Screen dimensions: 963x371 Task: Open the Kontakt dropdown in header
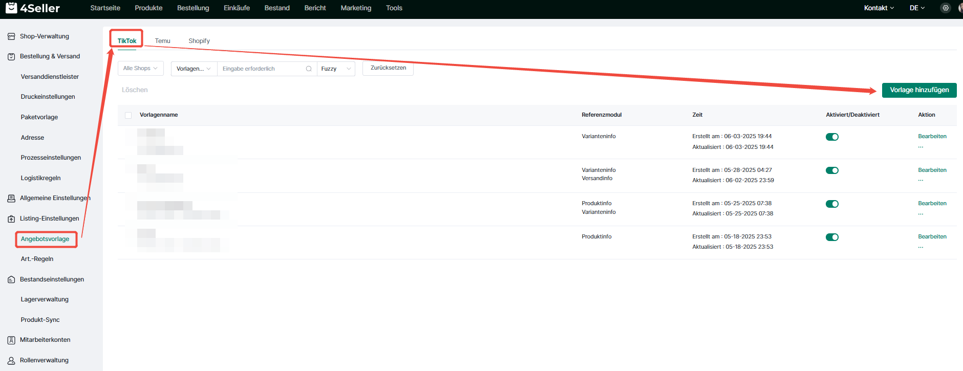pyautogui.click(x=879, y=8)
